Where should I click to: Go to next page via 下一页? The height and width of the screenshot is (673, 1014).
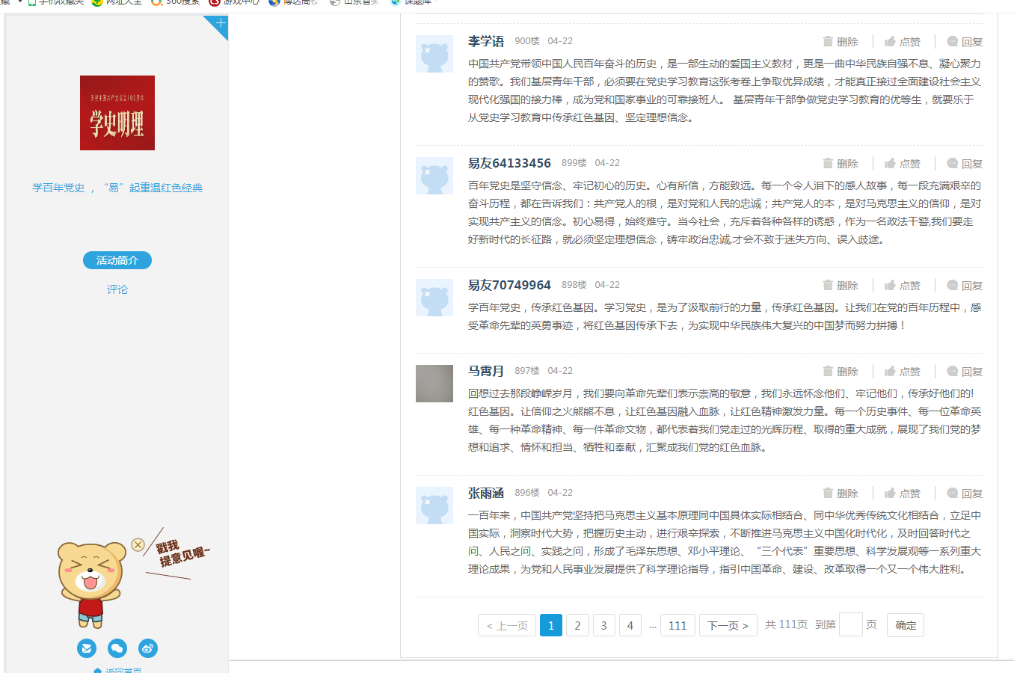tap(727, 625)
